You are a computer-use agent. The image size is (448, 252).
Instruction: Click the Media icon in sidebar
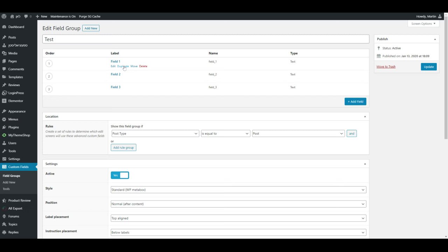(x=4, y=53)
